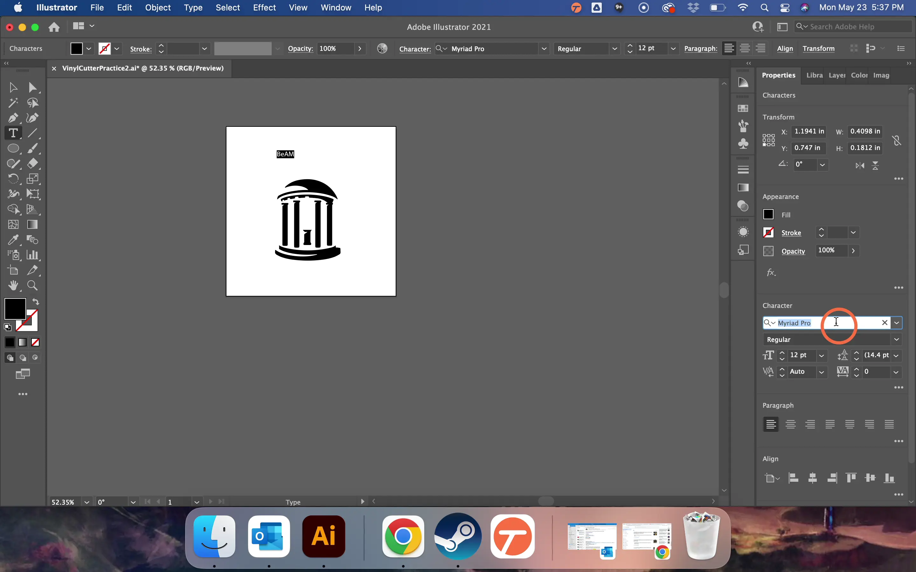Select the Magic Wand tool
916x572 pixels.
click(13, 103)
